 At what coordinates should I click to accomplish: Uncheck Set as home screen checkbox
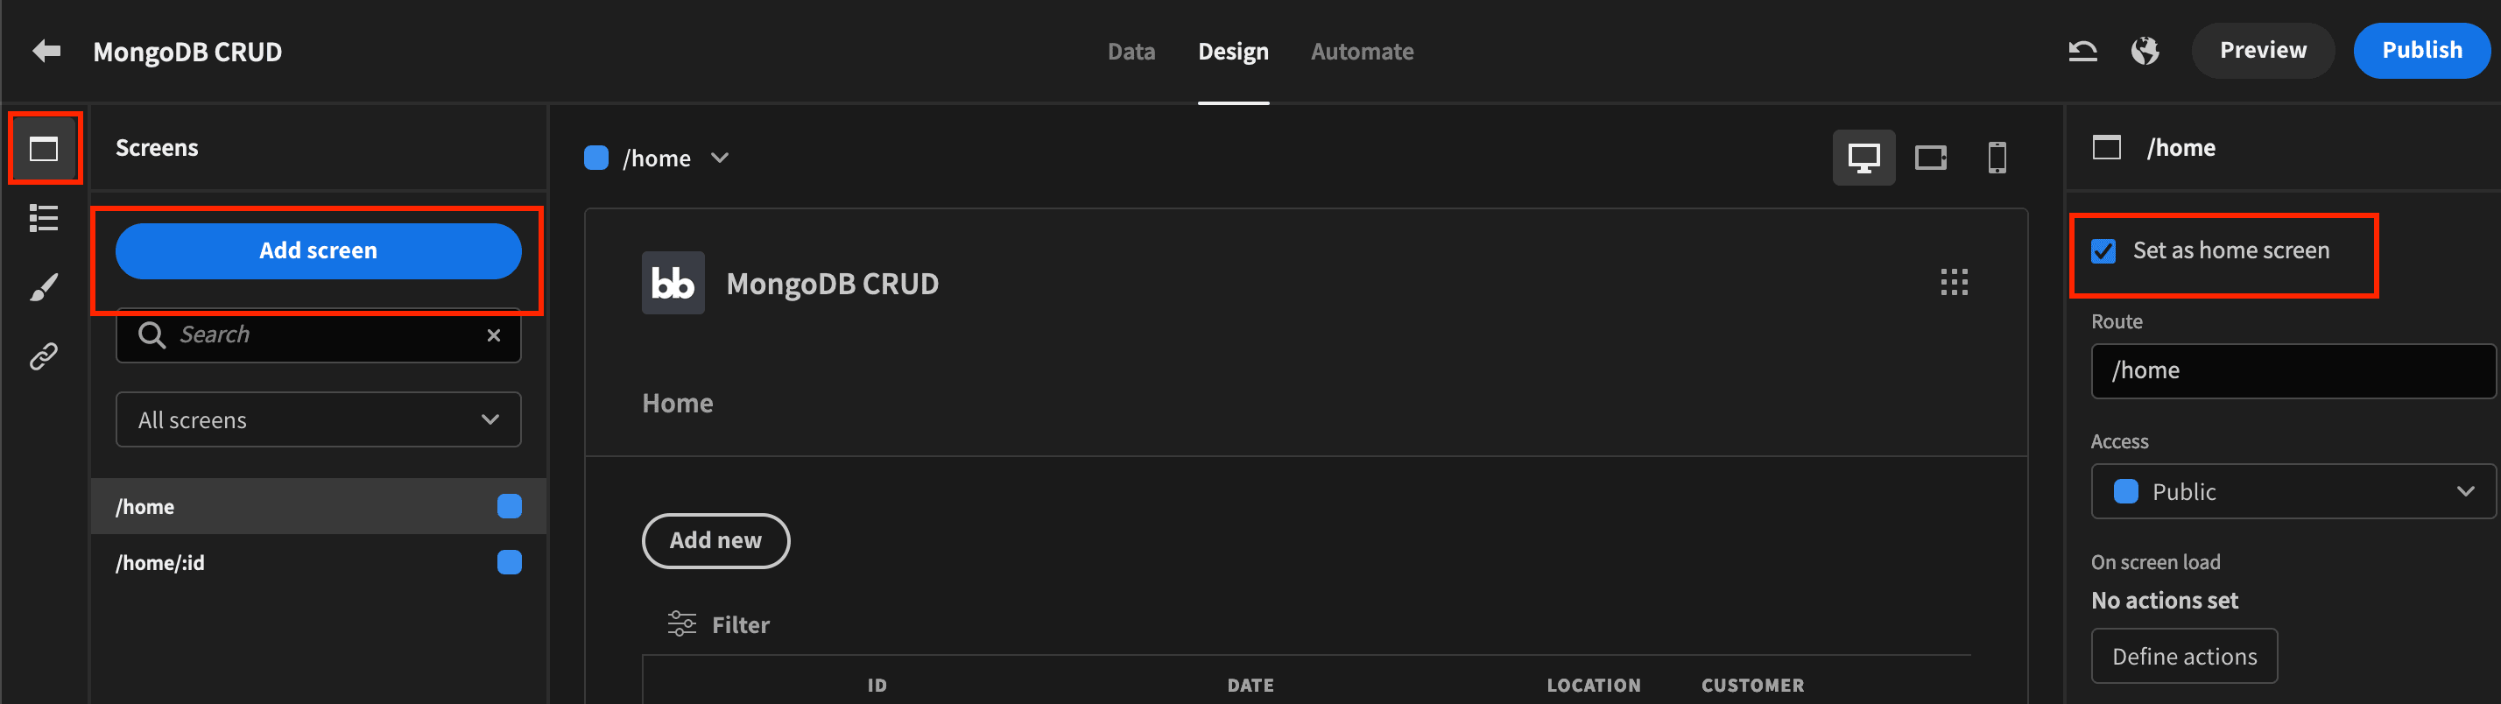tap(2103, 251)
